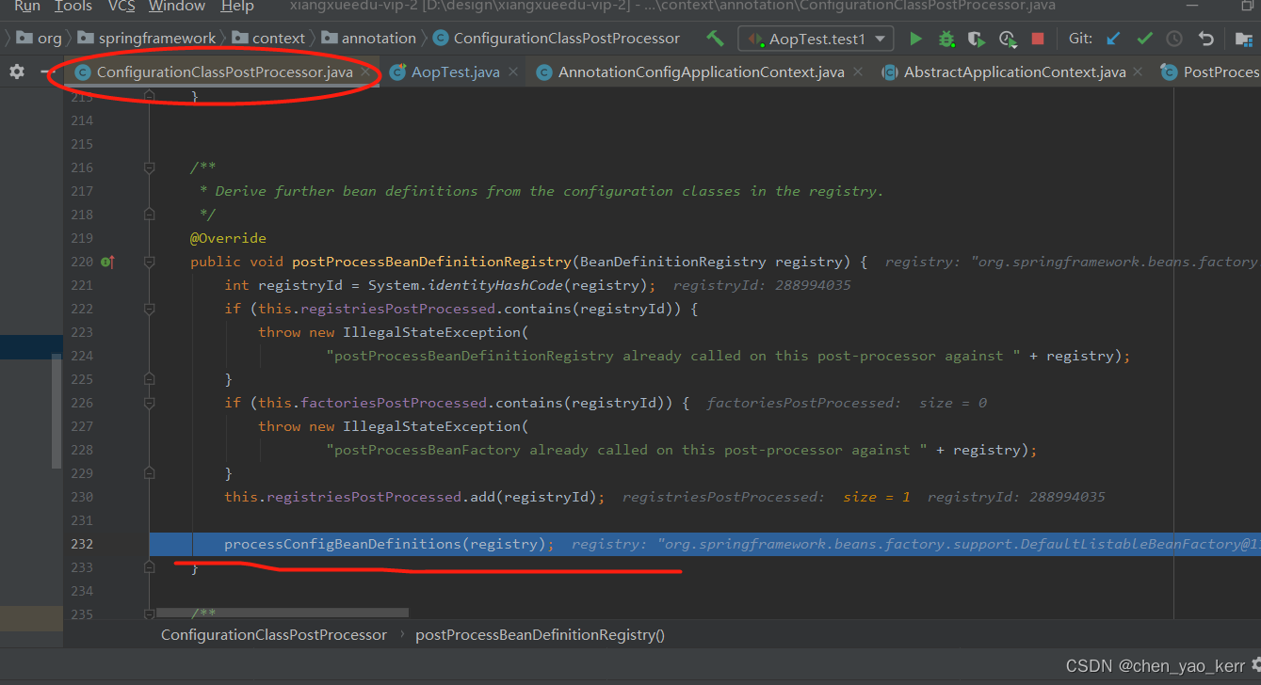This screenshot has width=1261, height=685.
Task: Click the postProcessBeanDefinitionRegistry() breadcrumb at the bottom
Action: tap(540, 635)
